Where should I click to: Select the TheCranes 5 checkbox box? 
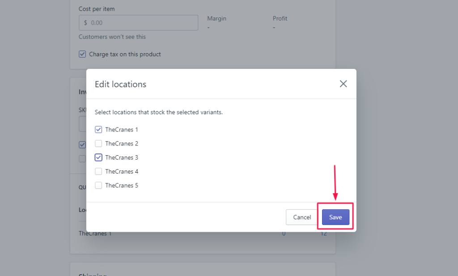tap(98, 185)
